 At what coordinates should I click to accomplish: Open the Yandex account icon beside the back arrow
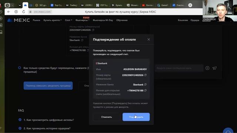16,12
